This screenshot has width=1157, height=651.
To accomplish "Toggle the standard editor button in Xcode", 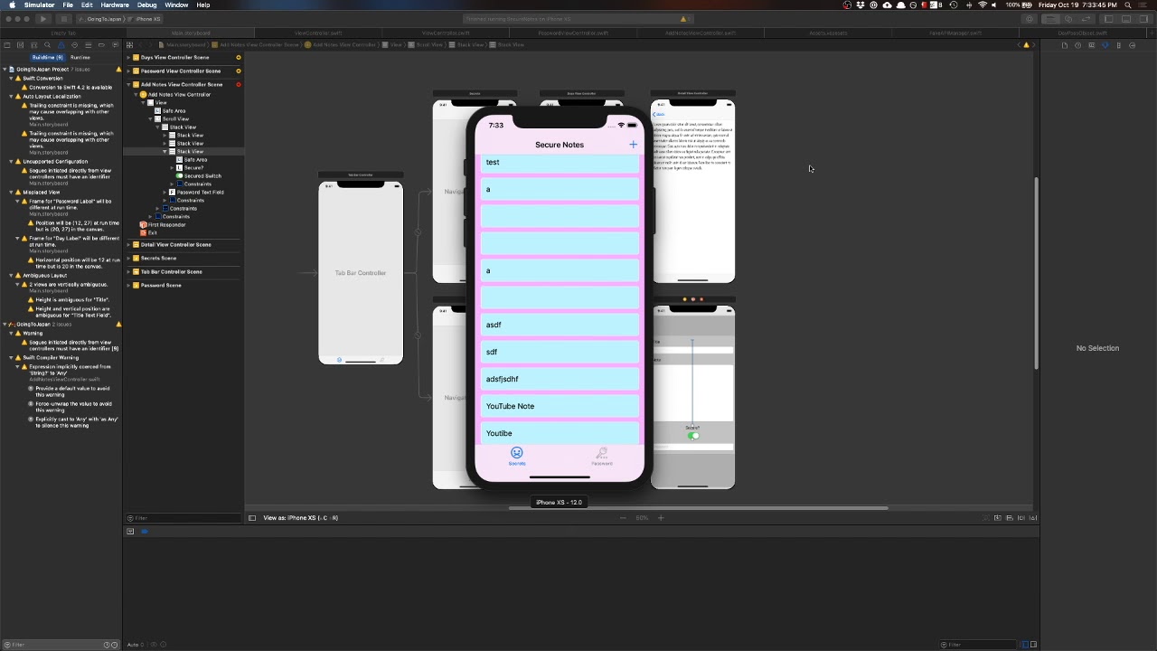I will 1050,19.
